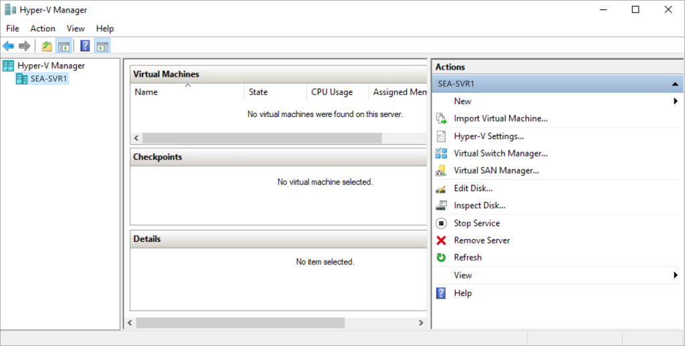Screen dimensions: 685x346
Task: Click the Forward arrow toolbar icon
Action: tap(25, 46)
